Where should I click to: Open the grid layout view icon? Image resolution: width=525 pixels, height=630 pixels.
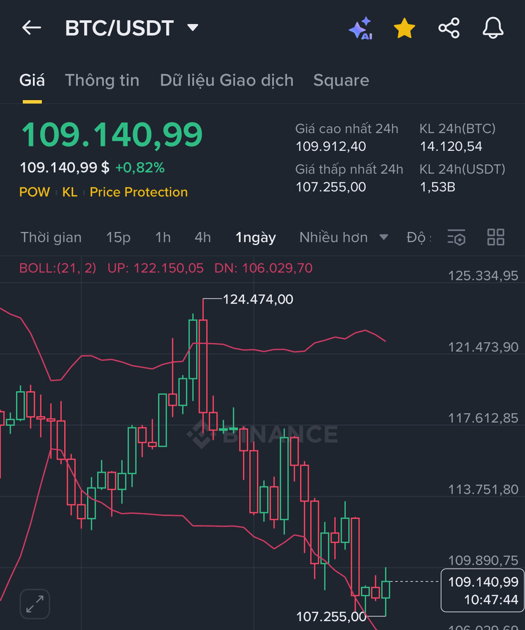pos(496,237)
